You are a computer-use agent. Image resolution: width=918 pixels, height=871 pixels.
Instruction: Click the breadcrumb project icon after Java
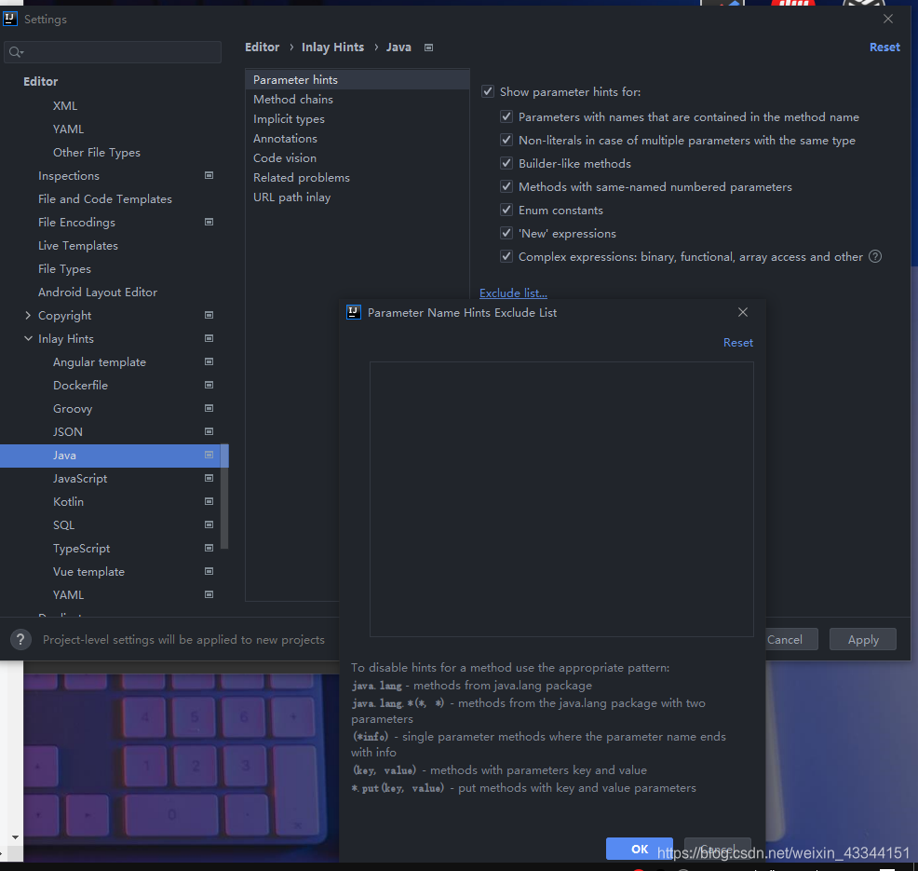coord(428,48)
